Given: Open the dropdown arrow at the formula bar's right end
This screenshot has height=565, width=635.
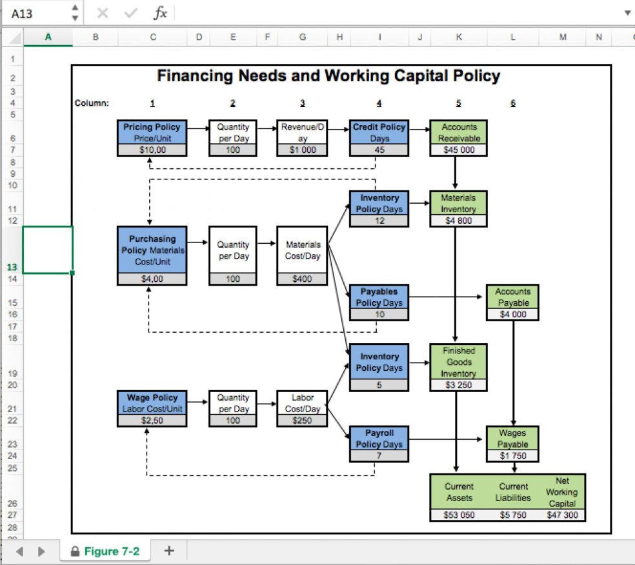Looking at the screenshot, I should 627,12.
